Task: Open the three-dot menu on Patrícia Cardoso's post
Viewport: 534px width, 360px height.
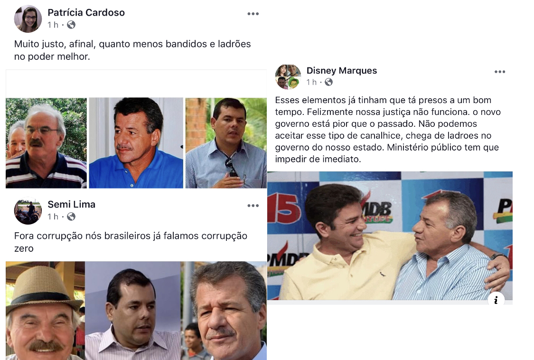Action: [x=253, y=14]
